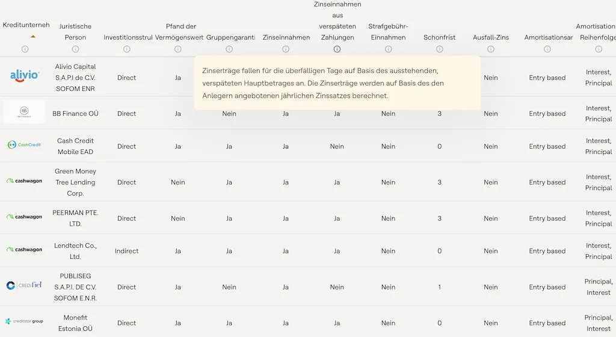The width and height of the screenshot is (616, 337).
Task: Click Strafgebühr-Einnahmen column header text
Action: point(388,32)
